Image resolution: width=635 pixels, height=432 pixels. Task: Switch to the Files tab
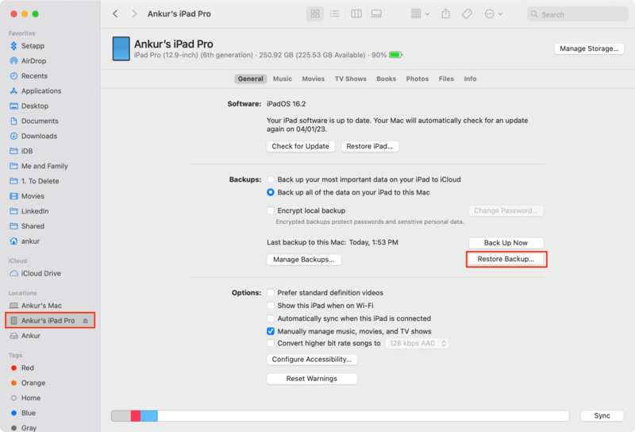coord(446,79)
